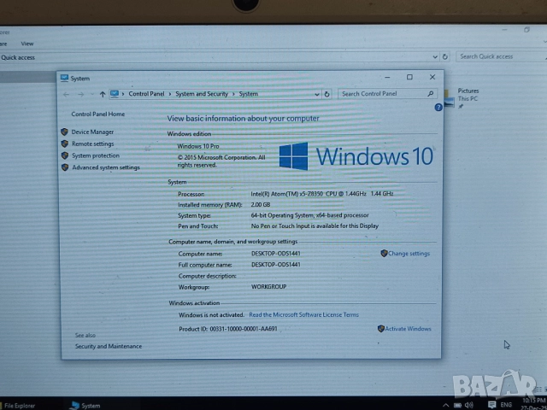
Task: Open Advanced system settings
Action: (105, 167)
